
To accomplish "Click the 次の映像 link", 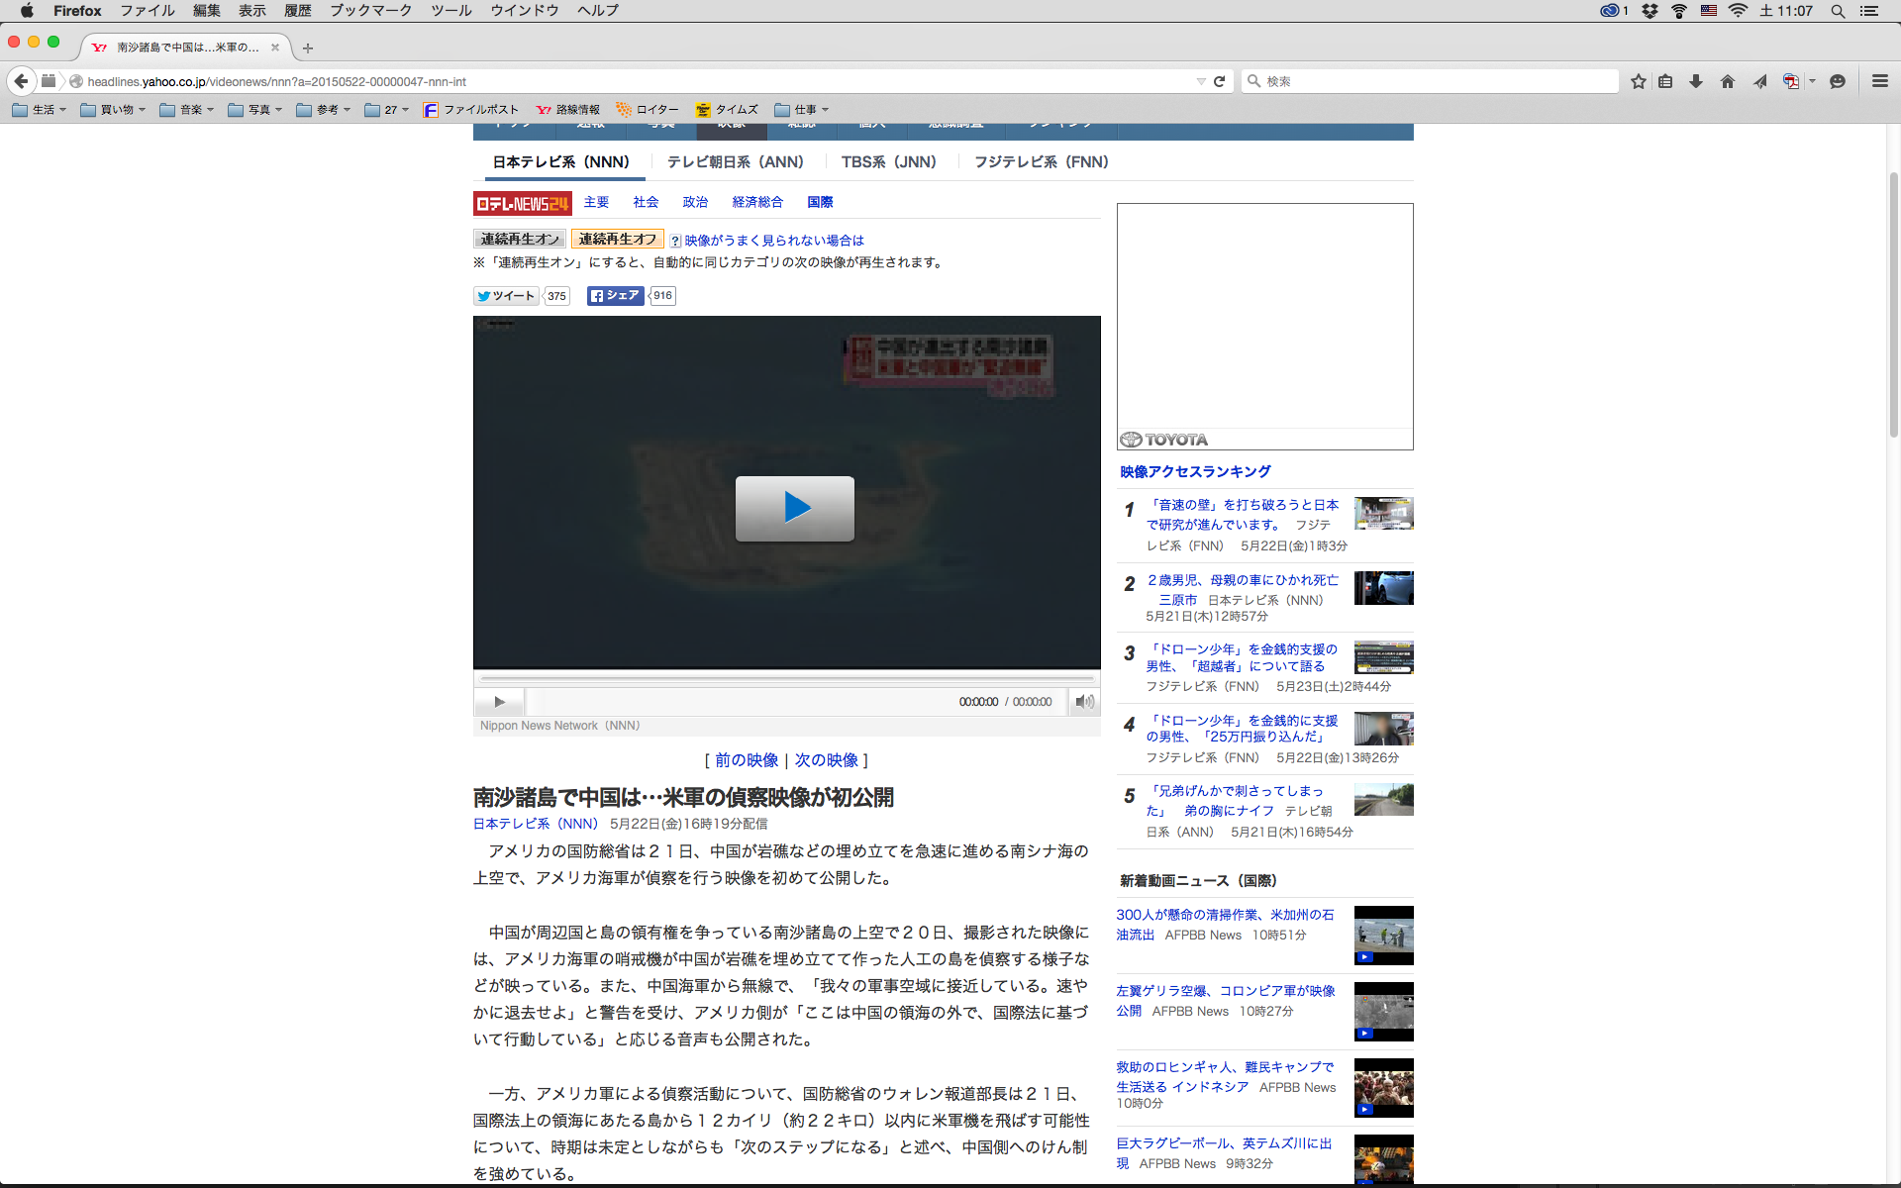I will [x=826, y=760].
